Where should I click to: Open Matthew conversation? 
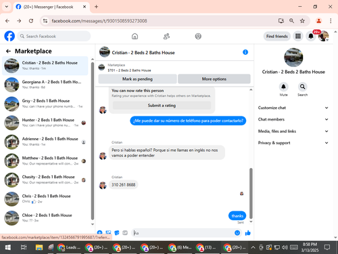coord(45,161)
